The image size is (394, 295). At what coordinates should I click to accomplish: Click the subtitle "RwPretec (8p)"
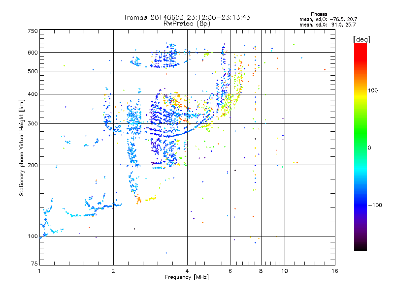pos(187,24)
